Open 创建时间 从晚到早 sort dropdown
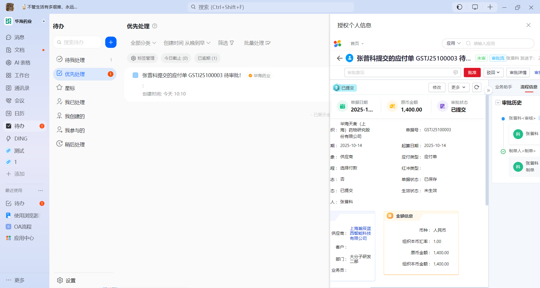 click(187, 43)
